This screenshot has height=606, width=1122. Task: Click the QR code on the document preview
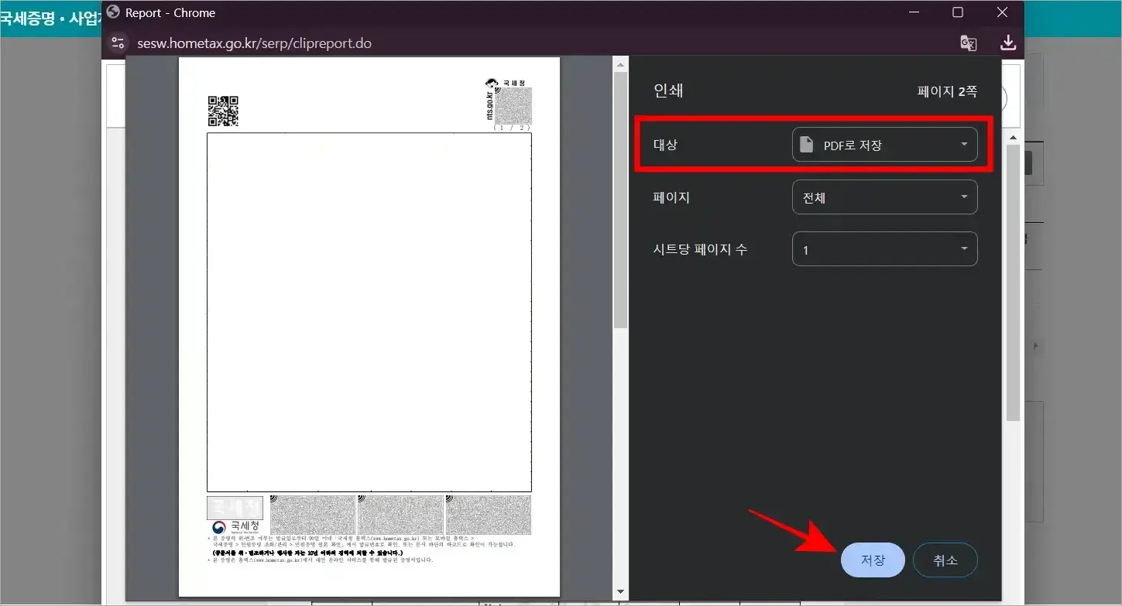coord(223,110)
